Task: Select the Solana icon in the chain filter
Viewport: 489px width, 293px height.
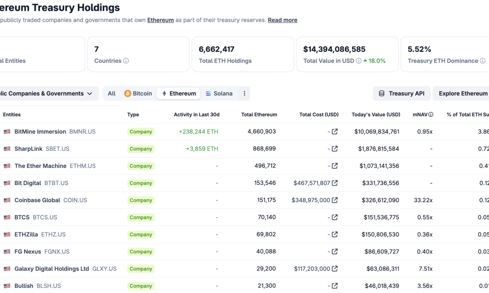Action: click(207, 93)
